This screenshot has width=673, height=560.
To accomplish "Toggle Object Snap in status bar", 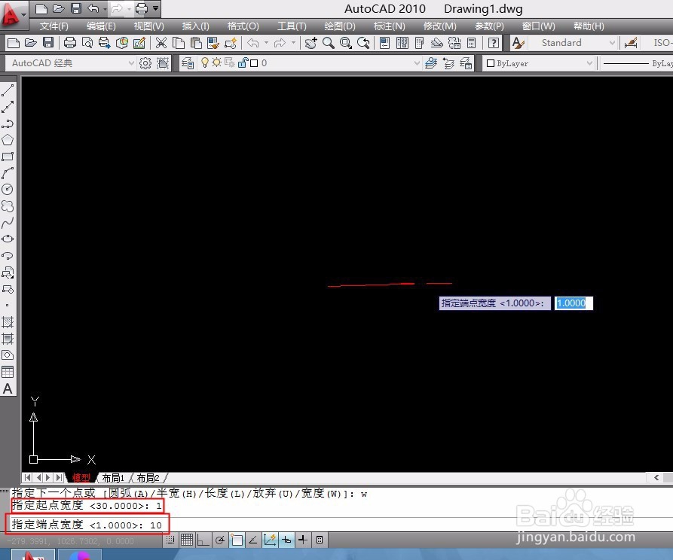I will [x=237, y=540].
